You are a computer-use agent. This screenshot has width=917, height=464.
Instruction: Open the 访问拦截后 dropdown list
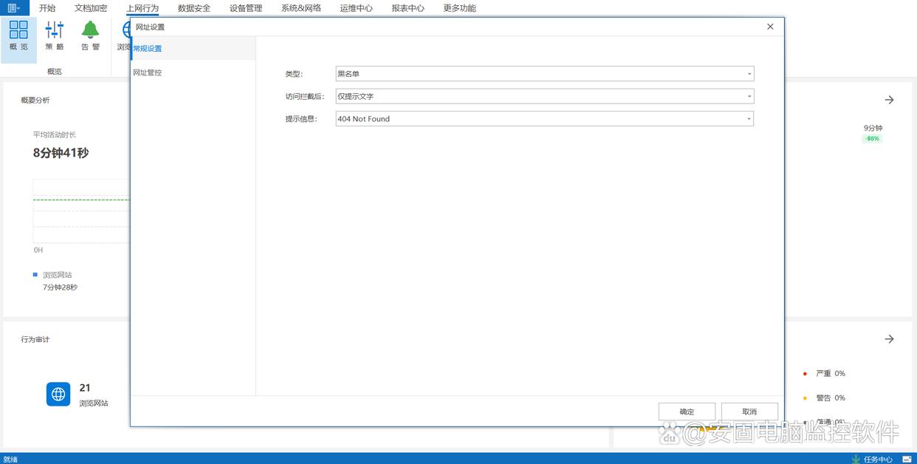point(749,96)
